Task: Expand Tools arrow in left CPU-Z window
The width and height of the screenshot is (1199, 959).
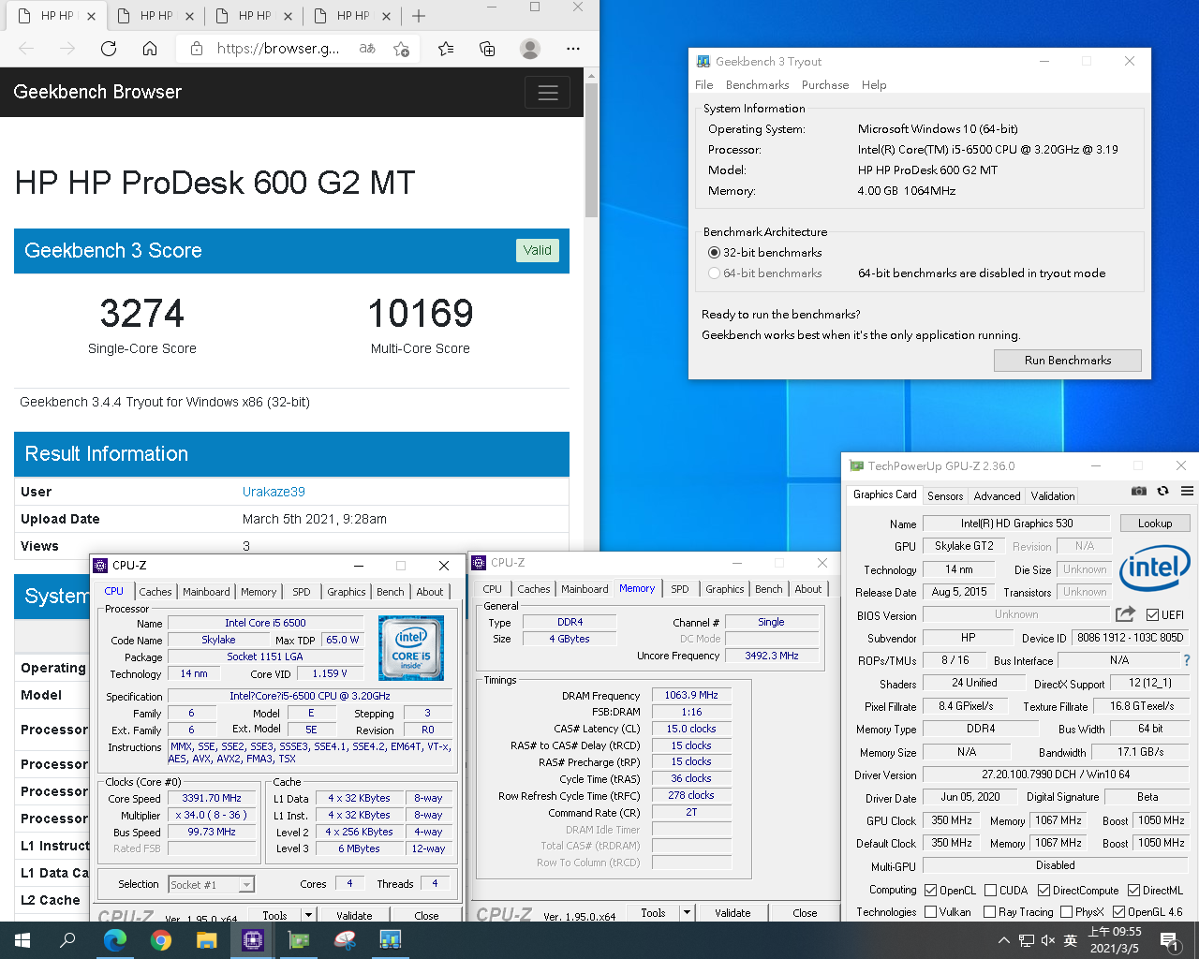Action: click(x=307, y=915)
